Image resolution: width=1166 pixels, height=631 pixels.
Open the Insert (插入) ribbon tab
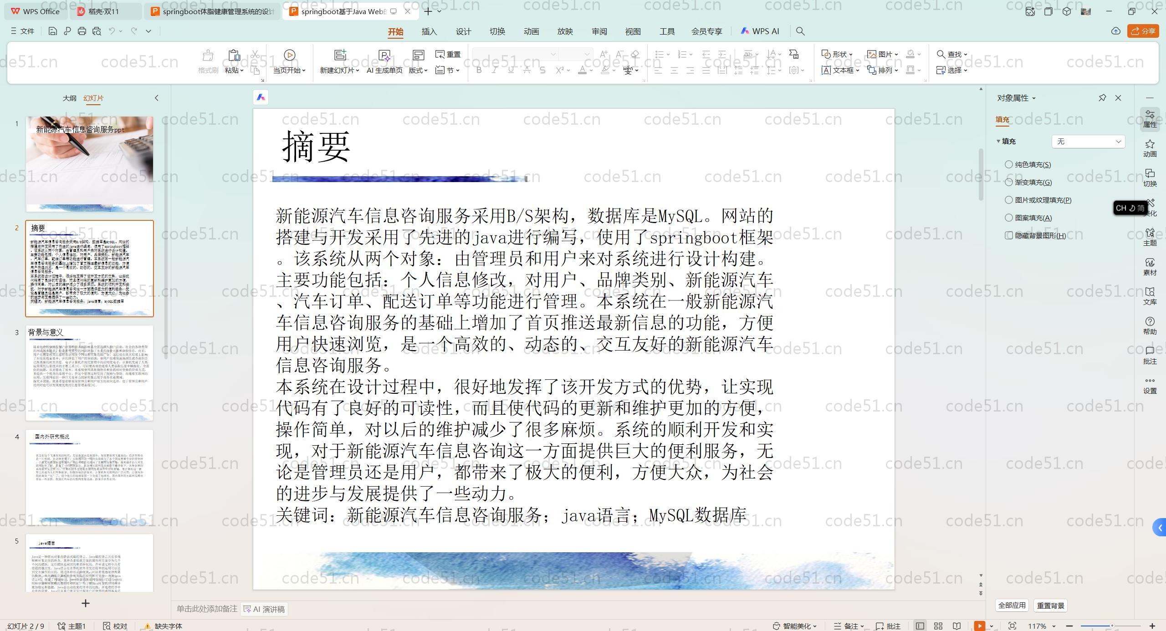(x=429, y=31)
